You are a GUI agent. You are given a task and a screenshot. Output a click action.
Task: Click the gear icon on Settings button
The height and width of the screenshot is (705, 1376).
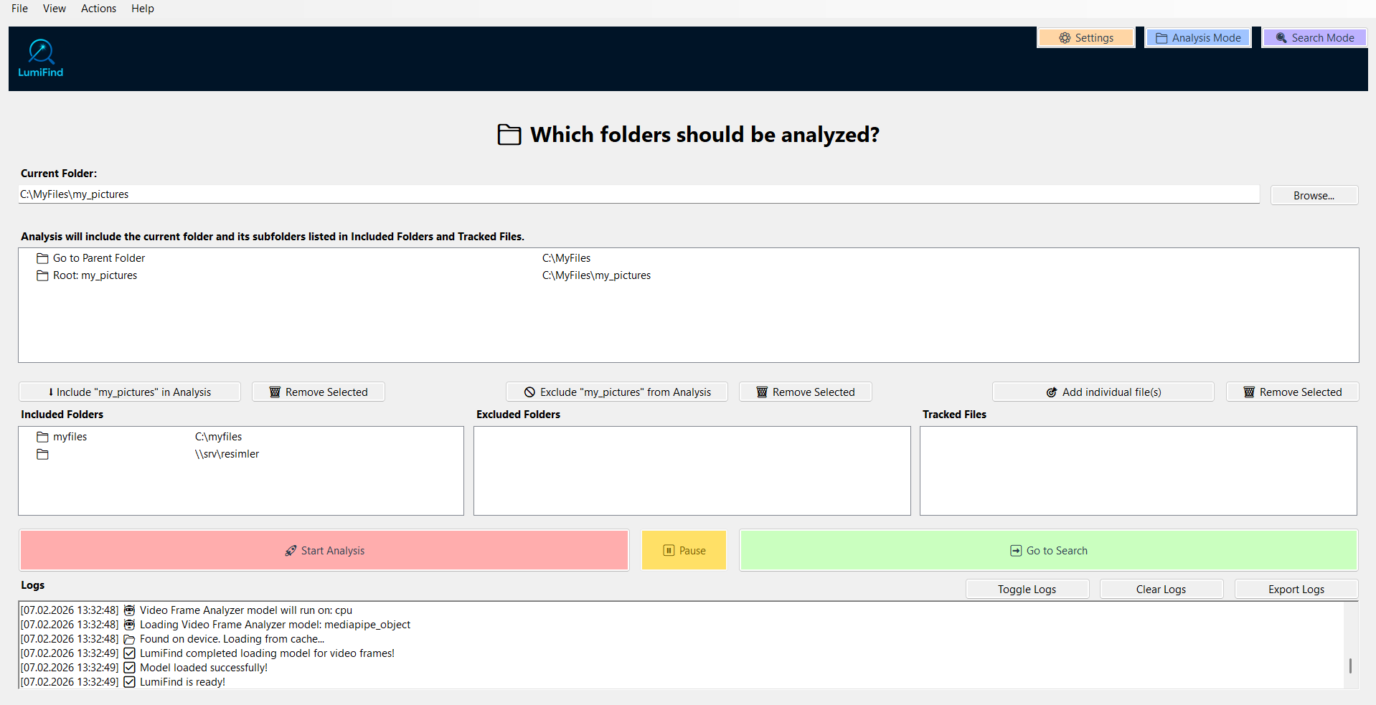coord(1065,38)
